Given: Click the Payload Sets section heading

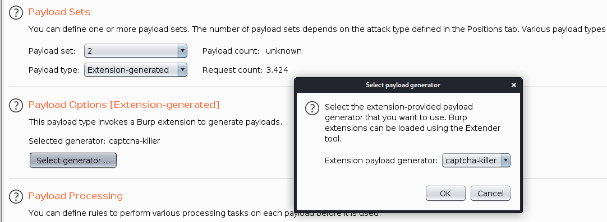Looking at the screenshot, I should [59, 12].
